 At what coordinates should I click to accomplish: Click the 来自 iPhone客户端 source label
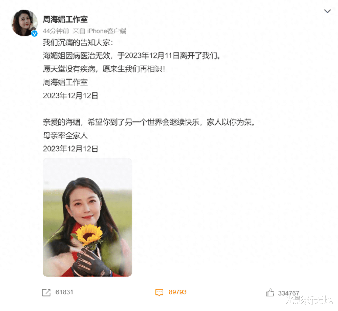[x=99, y=31]
